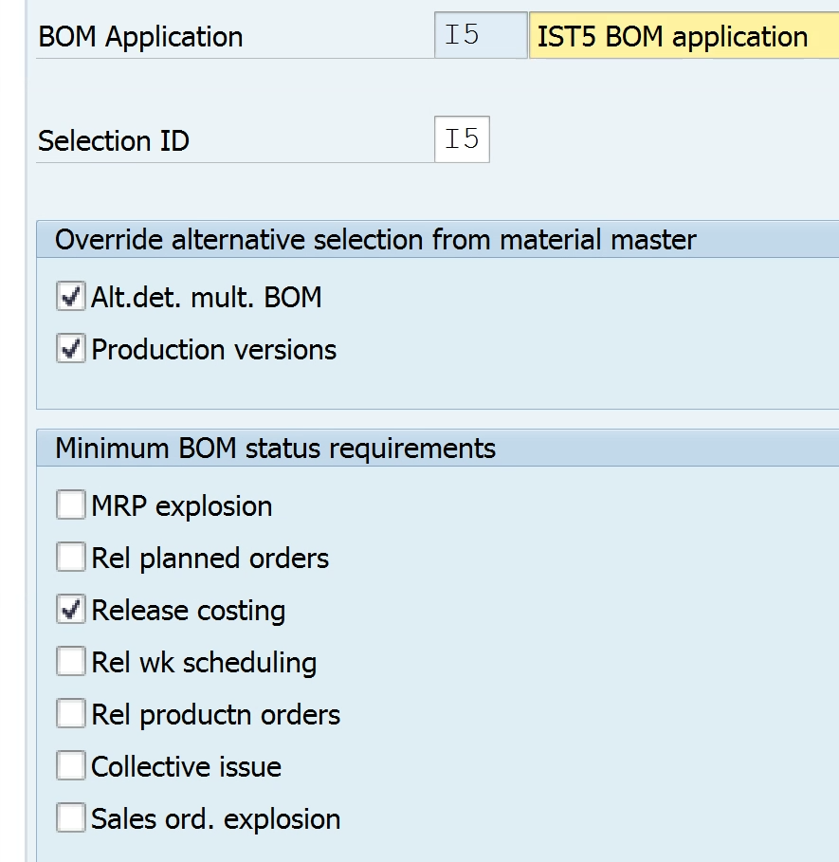
Task: Uncheck the Alt.det. mult. BOM checkbox
Action: (x=71, y=296)
